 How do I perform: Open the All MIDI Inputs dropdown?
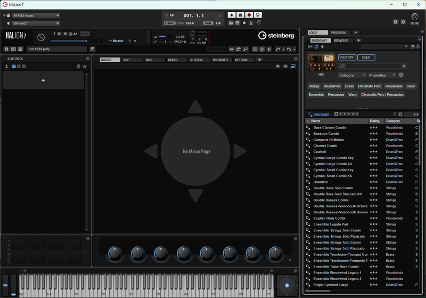(36, 15)
